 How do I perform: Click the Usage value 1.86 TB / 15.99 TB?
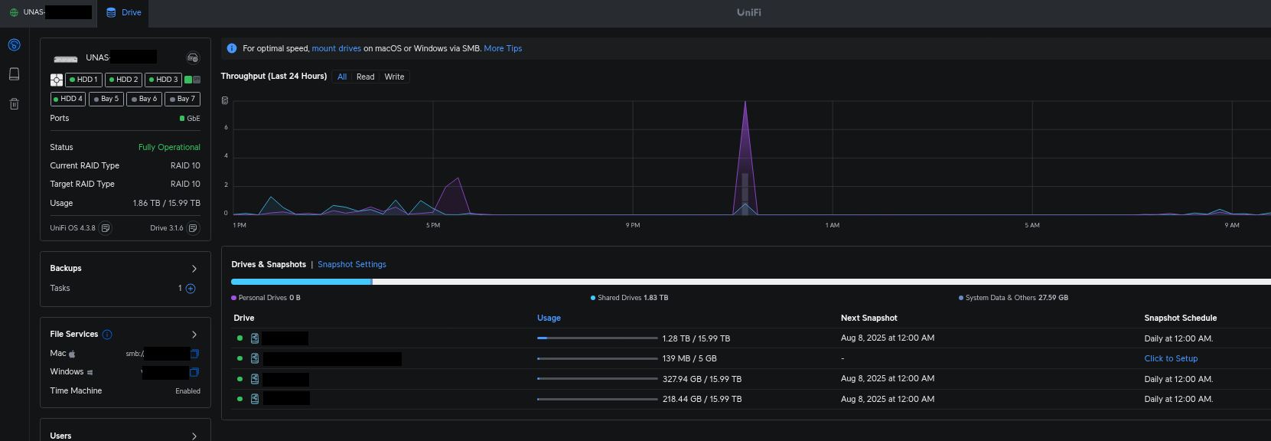[166, 204]
